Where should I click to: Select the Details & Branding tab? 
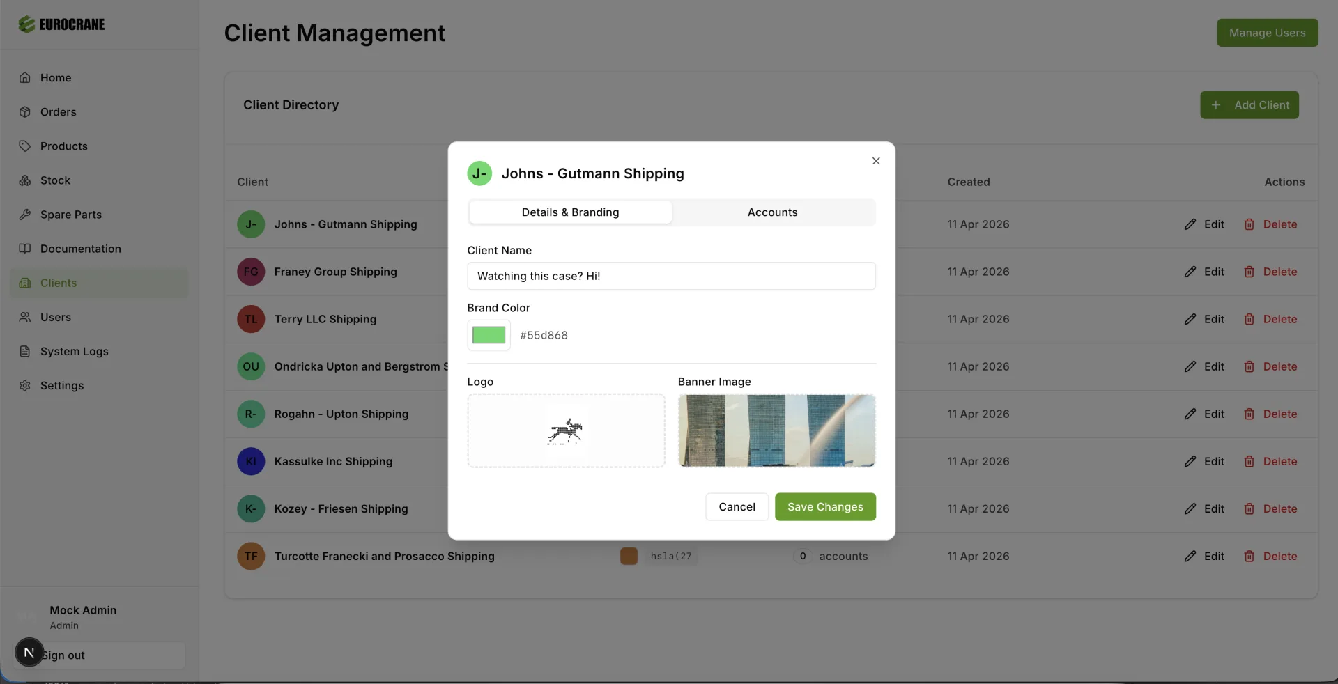[x=570, y=212]
